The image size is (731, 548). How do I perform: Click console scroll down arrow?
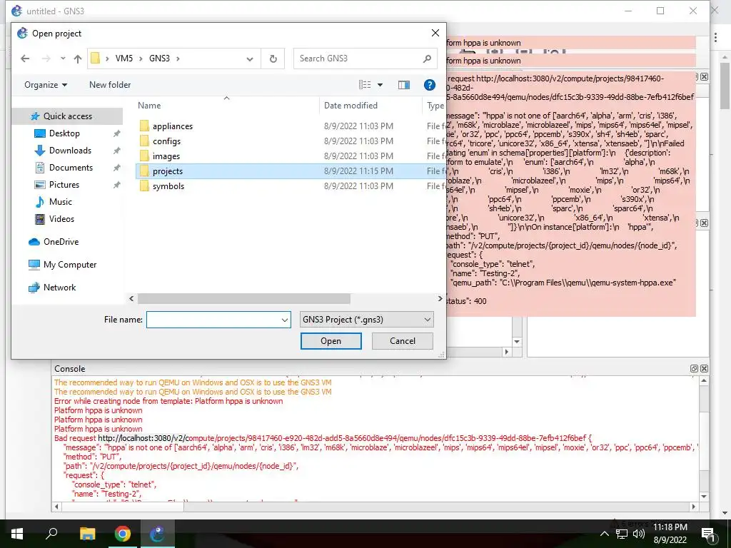point(704,497)
